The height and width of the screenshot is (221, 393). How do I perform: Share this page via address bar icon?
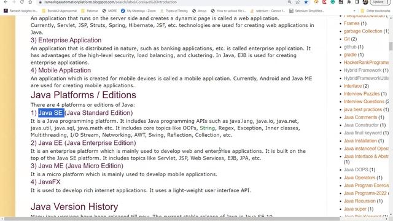click(298, 2)
